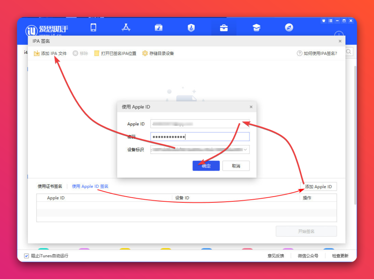This screenshot has width=374, height=279.
Task: Click the 移除 toolbar button
Action: click(x=80, y=53)
